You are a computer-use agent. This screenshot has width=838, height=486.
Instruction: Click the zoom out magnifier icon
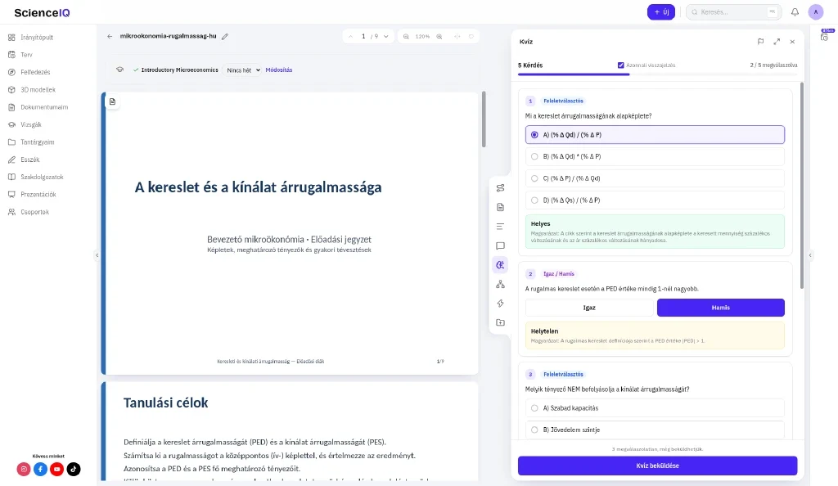pos(406,36)
